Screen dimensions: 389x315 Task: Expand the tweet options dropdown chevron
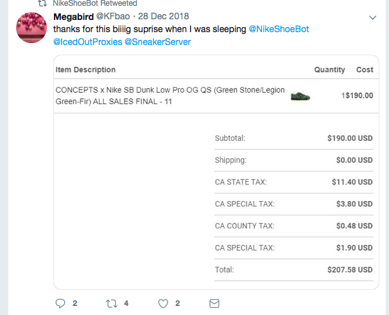click(x=373, y=16)
